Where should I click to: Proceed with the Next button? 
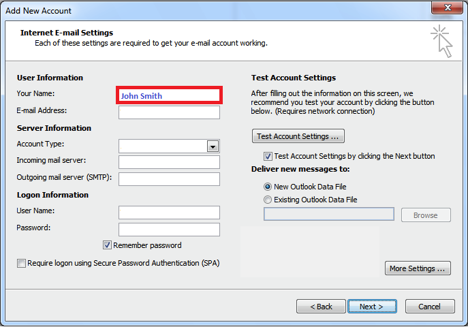pyautogui.click(x=372, y=307)
